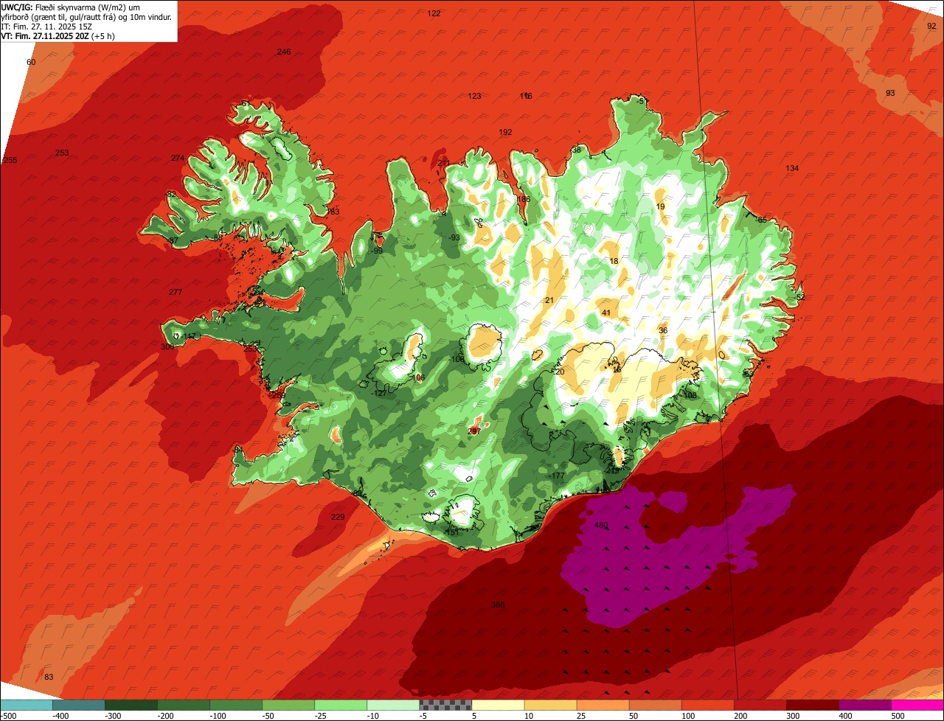Click the 253 value northwest of Iceland
The height and width of the screenshot is (721, 944).
click(x=62, y=153)
